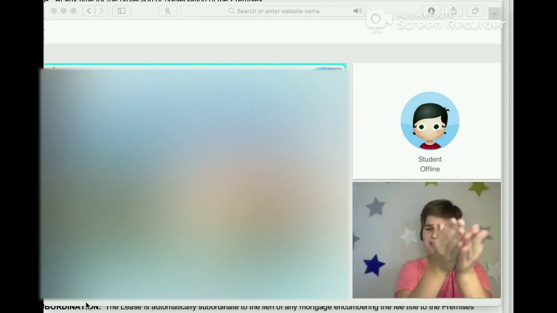Mute the tab audio speaker icon
The height and width of the screenshot is (313, 557).
(358, 11)
